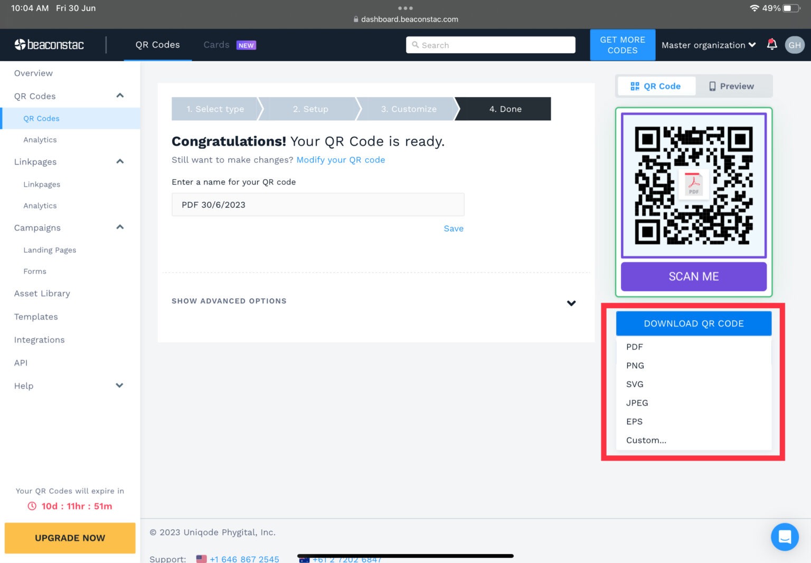Click the QR code name input field
811x563 pixels.
point(317,204)
